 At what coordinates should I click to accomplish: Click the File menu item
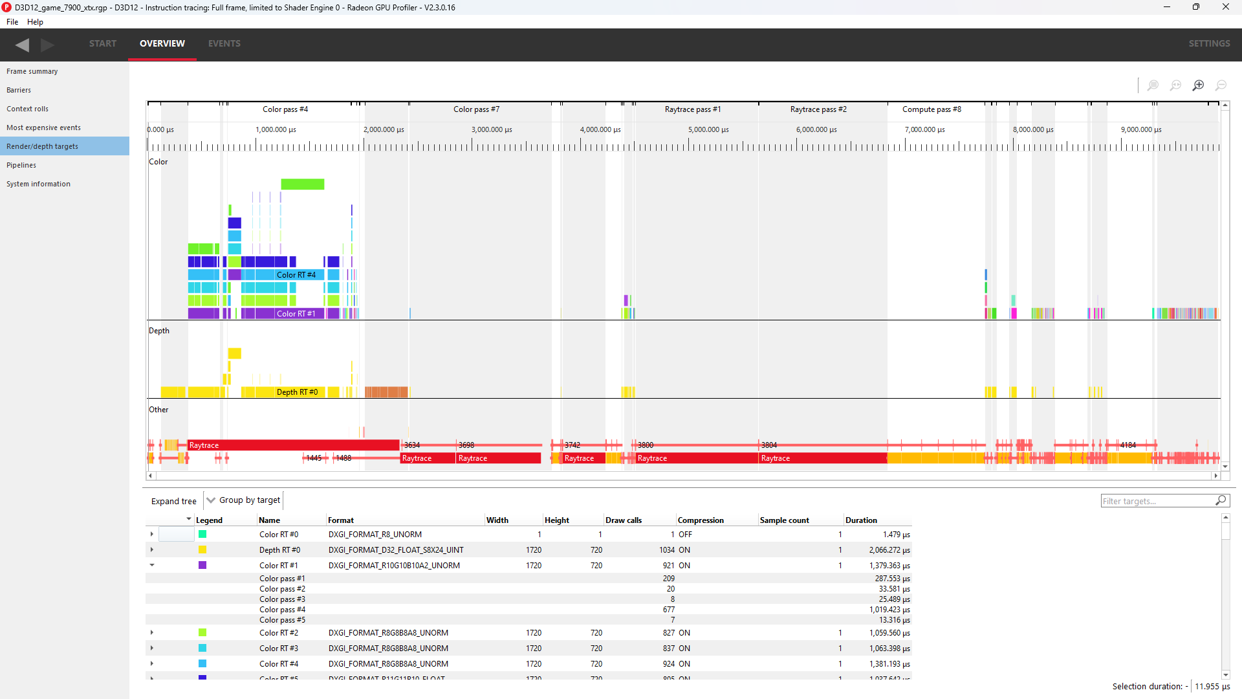coord(12,21)
